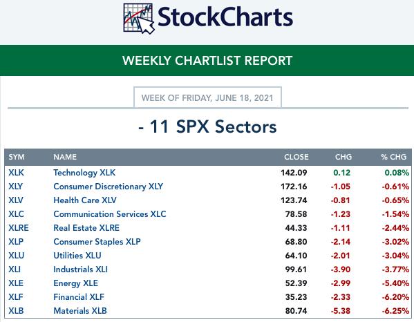Click Real Estate XLRE name

[x=86, y=228]
